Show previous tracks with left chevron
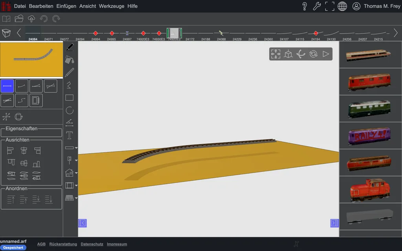402x251 pixels. point(19,33)
